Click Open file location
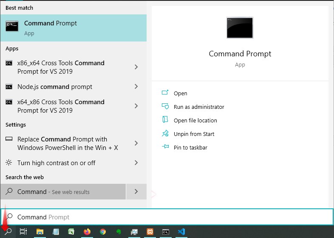The height and width of the screenshot is (238, 334). pos(195,120)
